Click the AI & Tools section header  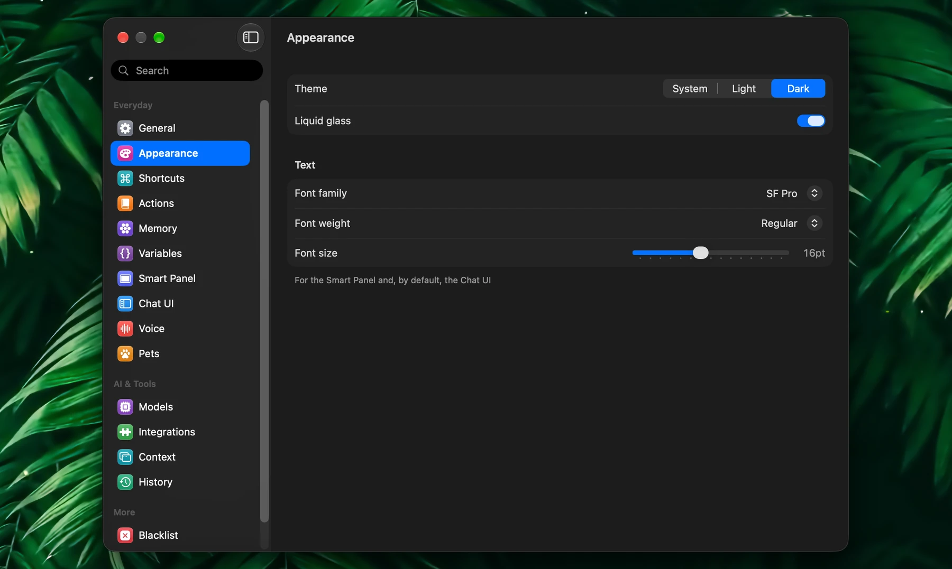pos(134,384)
